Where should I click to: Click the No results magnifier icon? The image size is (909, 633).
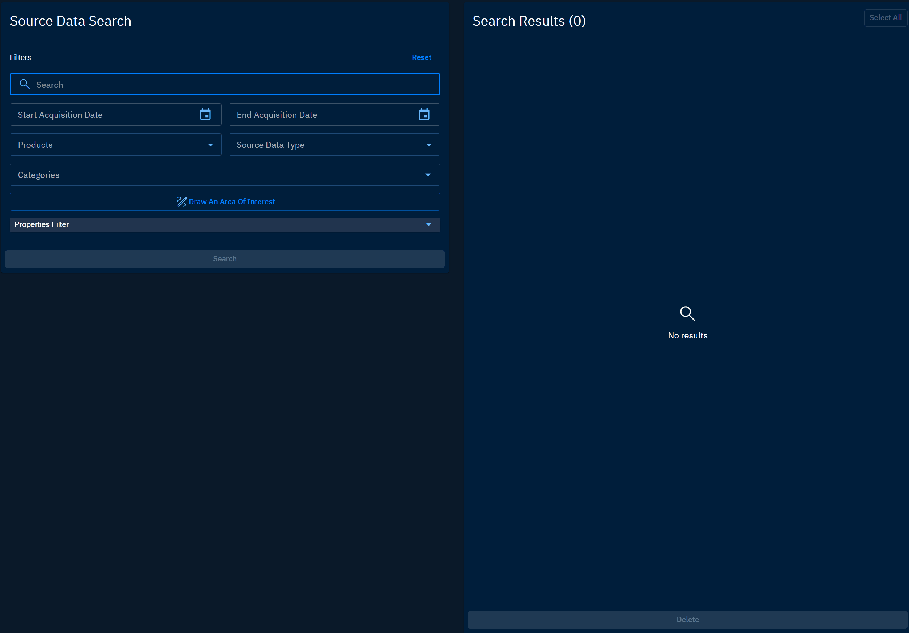pos(687,313)
